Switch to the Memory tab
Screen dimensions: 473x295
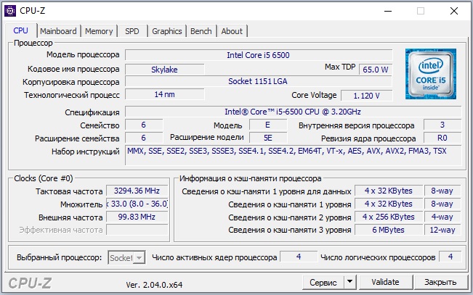point(99,31)
